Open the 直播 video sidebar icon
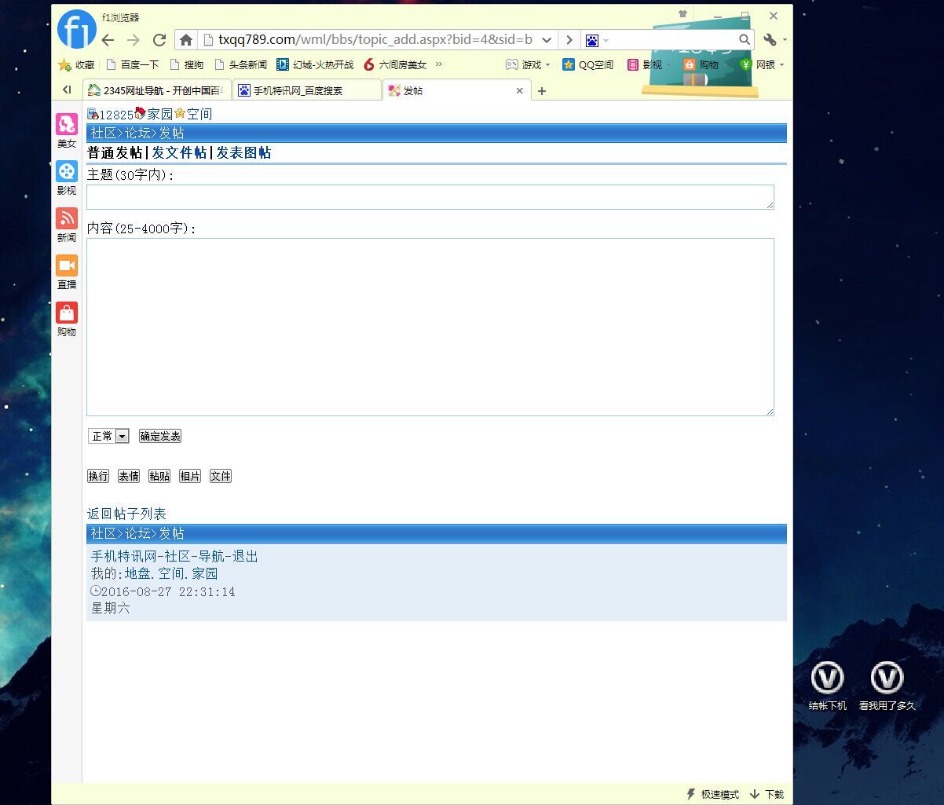Image resolution: width=944 pixels, height=805 pixels. point(67,266)
